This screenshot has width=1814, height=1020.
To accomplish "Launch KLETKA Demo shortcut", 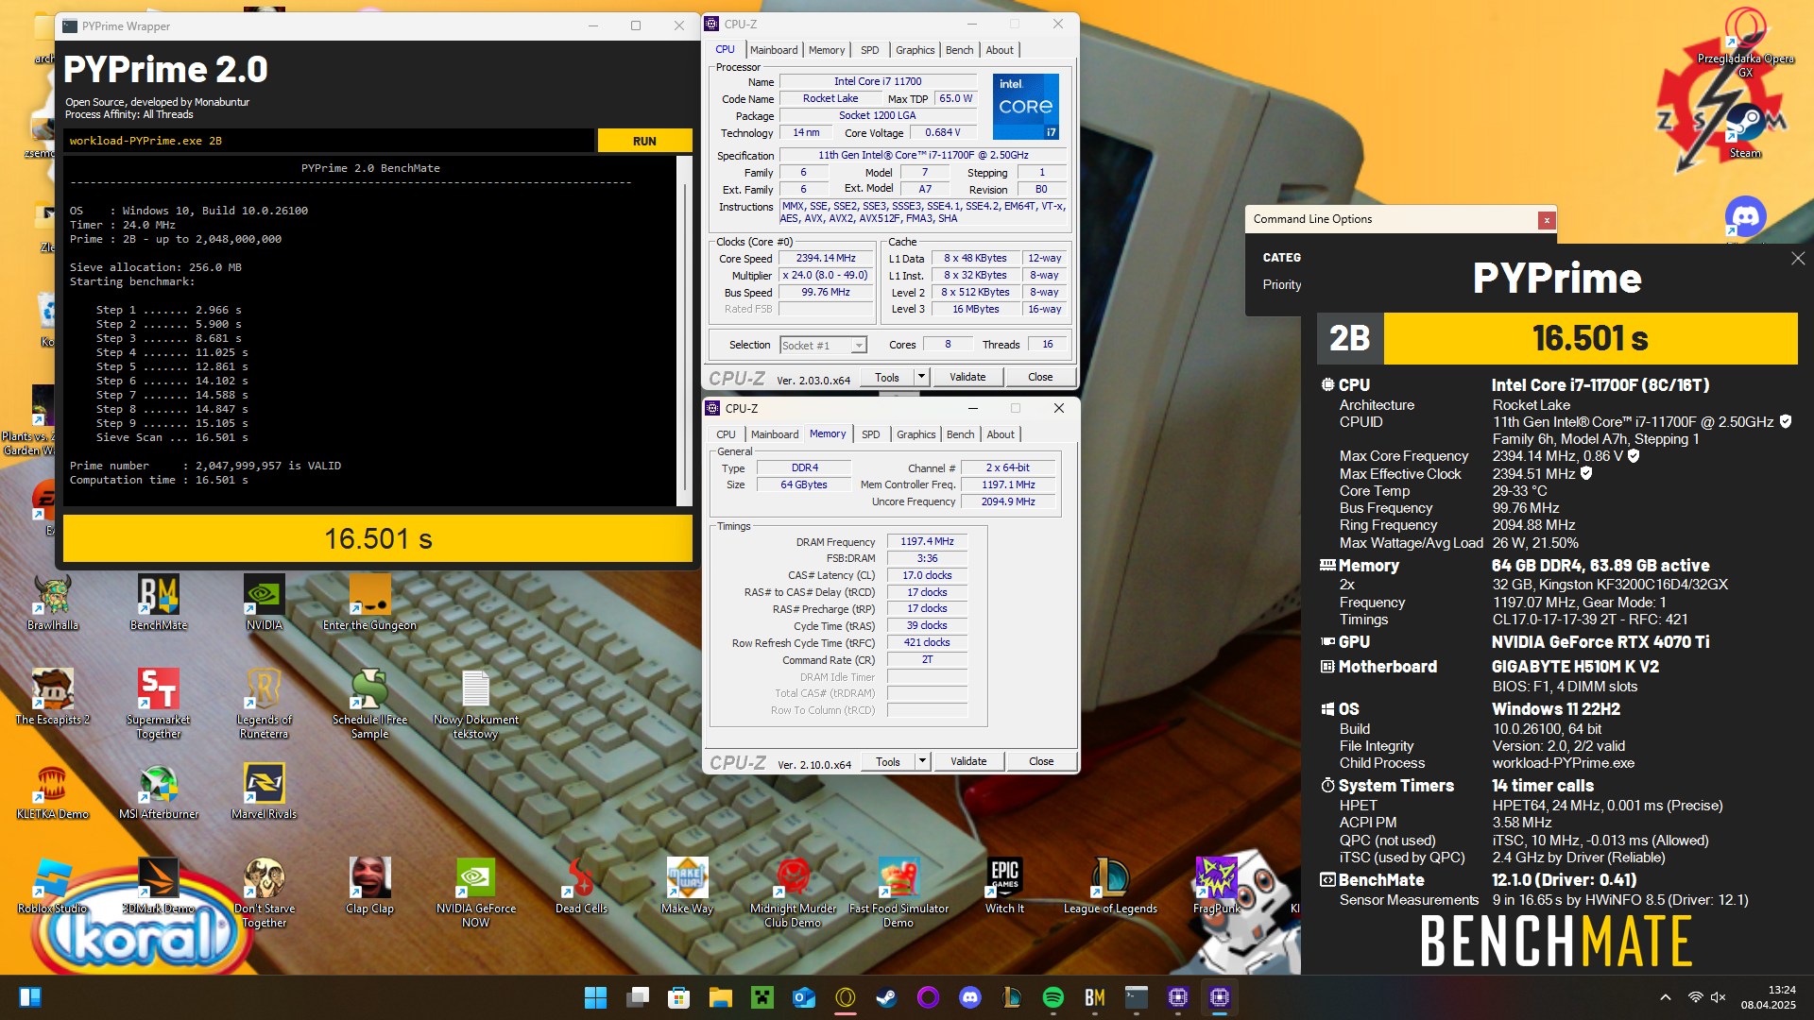I will coord(53,791).
